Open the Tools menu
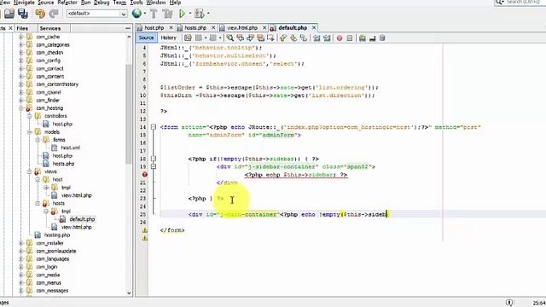 pos(136,3)
